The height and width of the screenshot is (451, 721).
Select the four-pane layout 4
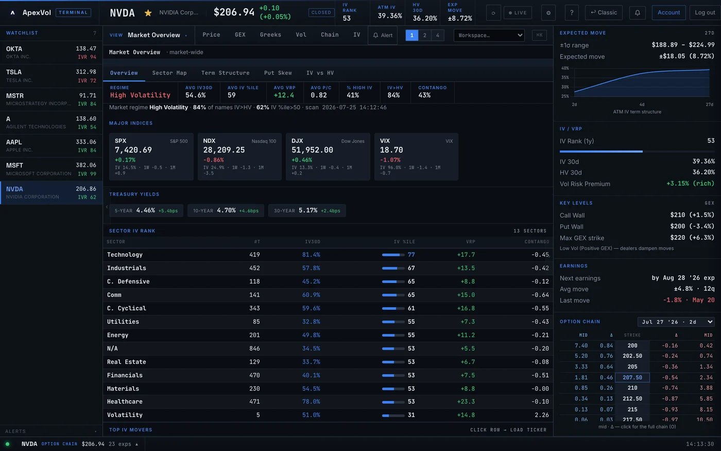point(437,35)
